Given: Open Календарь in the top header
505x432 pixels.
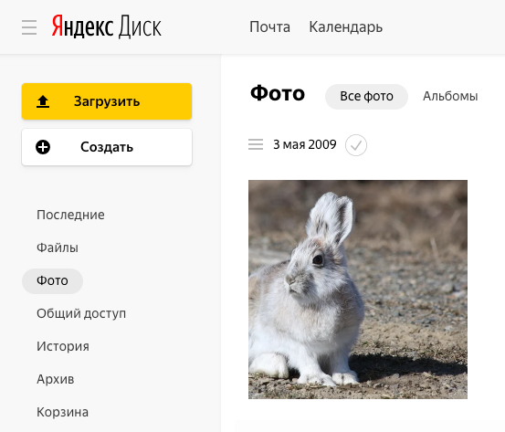Looking at the screenshot, I should tap(346, 27).
